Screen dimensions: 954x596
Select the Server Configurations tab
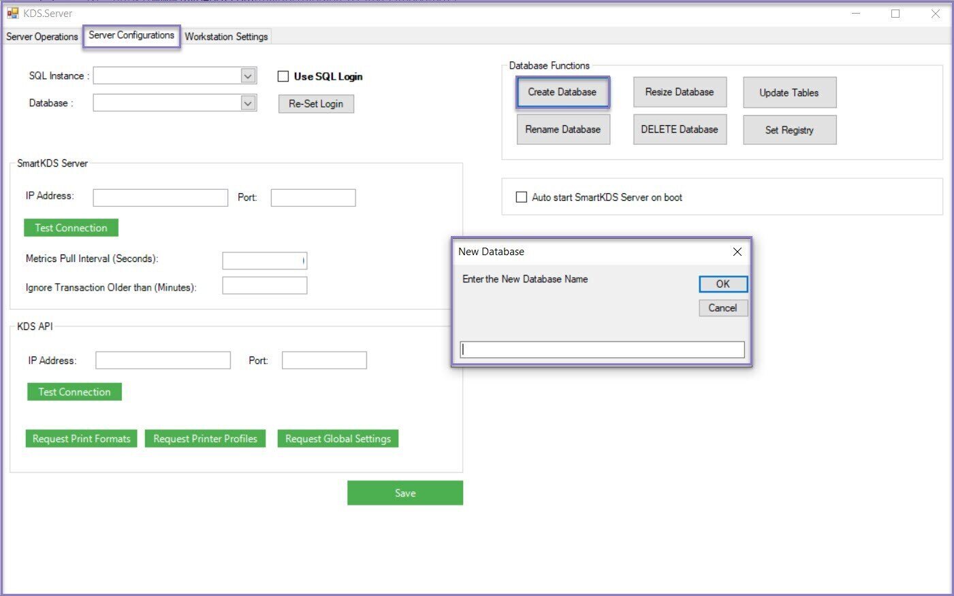(131, 35)
